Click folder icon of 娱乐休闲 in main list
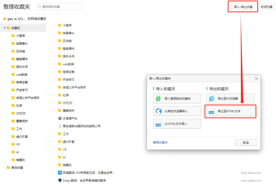This screenshot has width=276, height=184. 60,56
